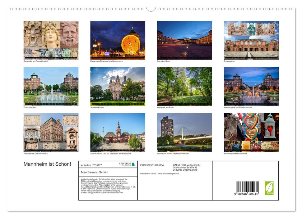The height and width of the screenshot is (218, 302).
Task: Click the Artikel-Nr. 2035177 text
Action: point(91,165)
